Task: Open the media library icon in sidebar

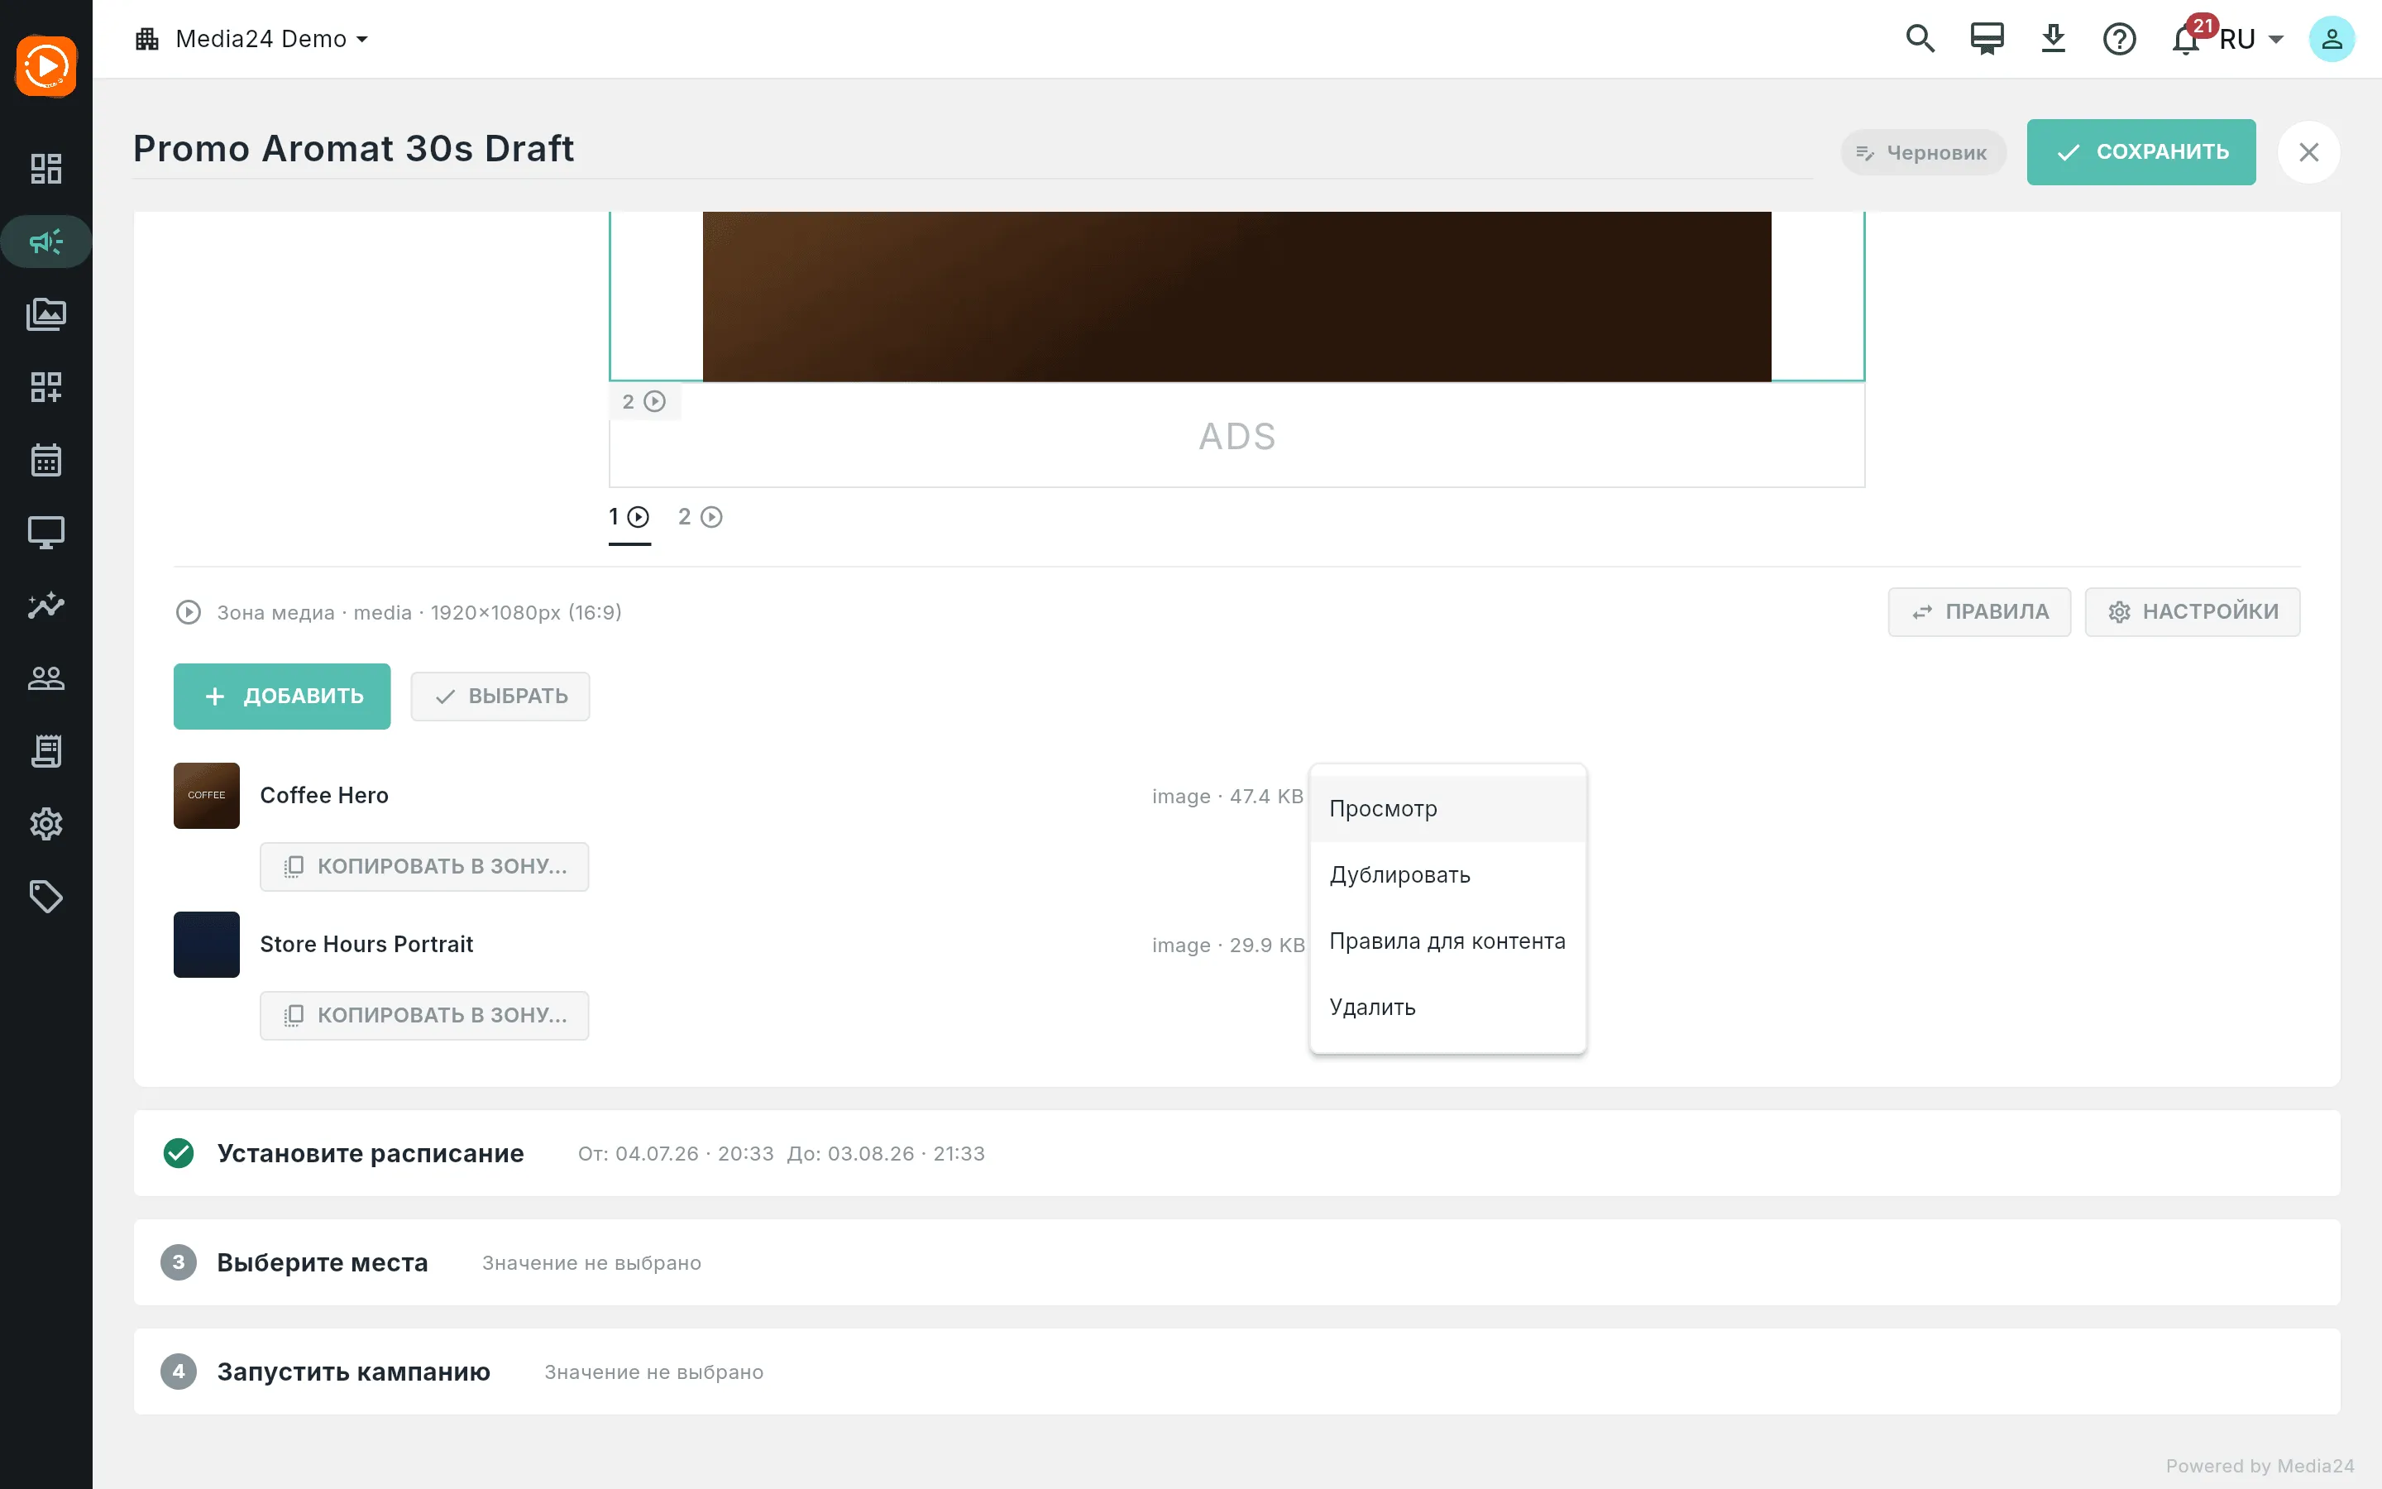Action: [x=46, y=314]
